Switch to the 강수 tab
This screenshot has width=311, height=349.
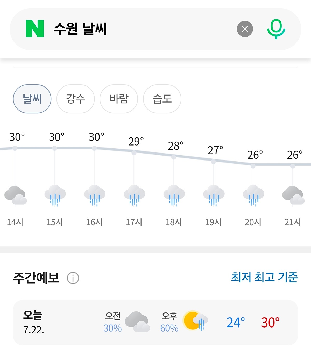point(75,99)
